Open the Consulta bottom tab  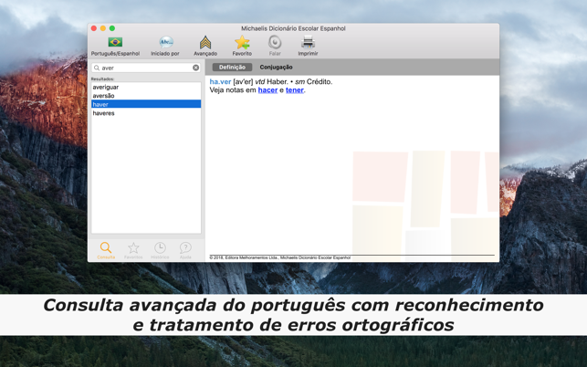tap(106, 250)
